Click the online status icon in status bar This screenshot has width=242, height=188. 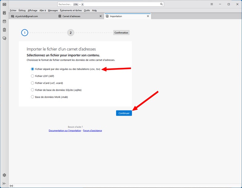point(11,186)
